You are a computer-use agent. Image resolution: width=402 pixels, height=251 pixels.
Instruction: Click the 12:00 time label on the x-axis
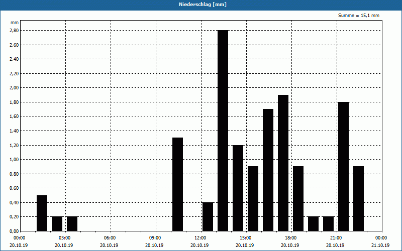(x=200, y=238)
